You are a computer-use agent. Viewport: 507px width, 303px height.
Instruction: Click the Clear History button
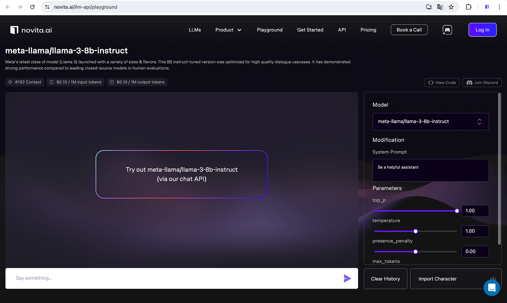click(x=385, y=279)
